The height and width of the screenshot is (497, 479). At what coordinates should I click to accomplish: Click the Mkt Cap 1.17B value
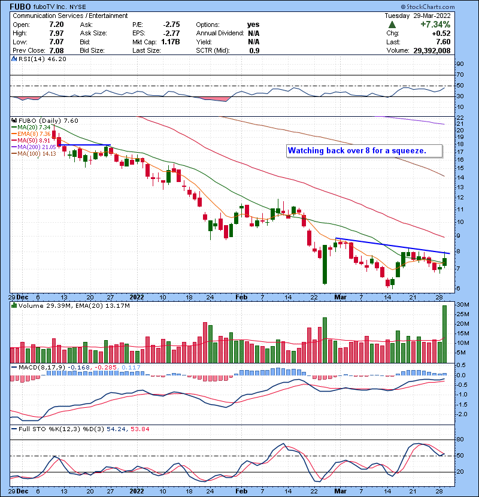point(171,42)
